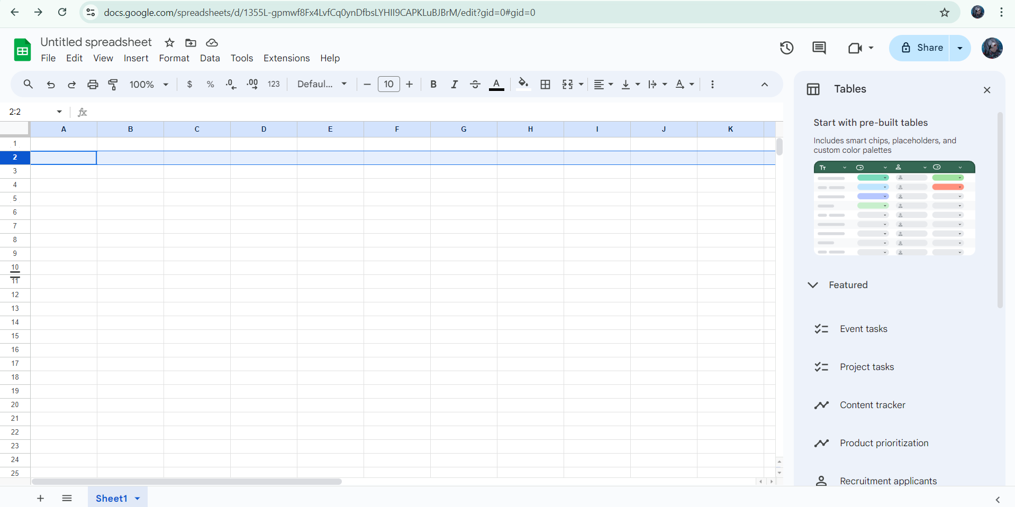Open the fill color picker
Image resolution: width=1015 pixels, height=507 pixels.
[523, 85]
